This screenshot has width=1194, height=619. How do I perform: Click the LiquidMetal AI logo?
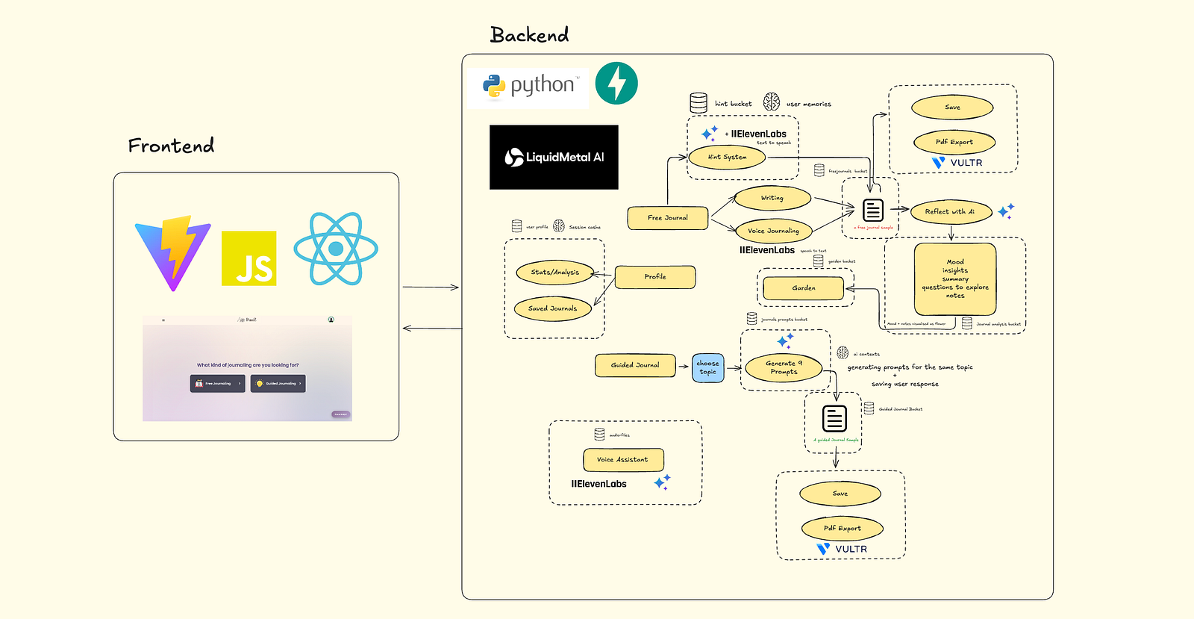(554, 157)
